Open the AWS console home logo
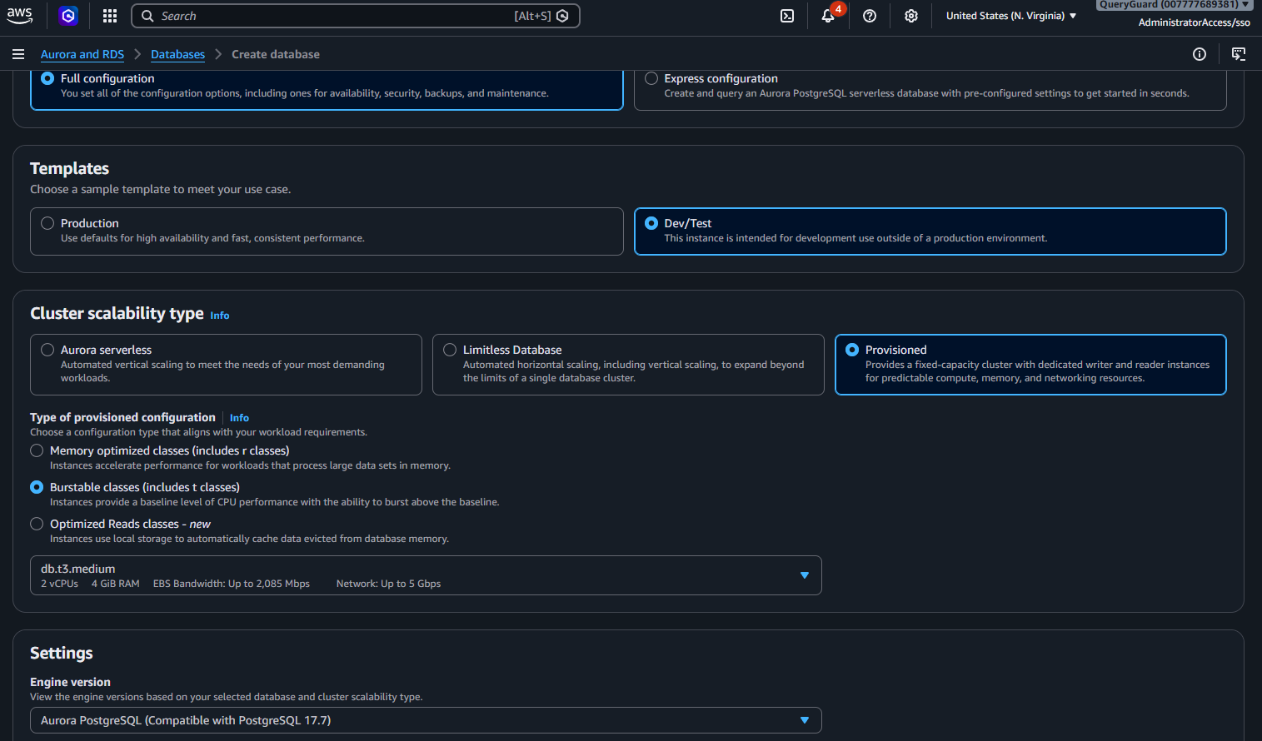 click(19, 15)
